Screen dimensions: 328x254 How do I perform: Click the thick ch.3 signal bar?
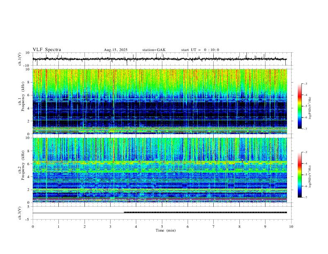[x=205, y=212]
